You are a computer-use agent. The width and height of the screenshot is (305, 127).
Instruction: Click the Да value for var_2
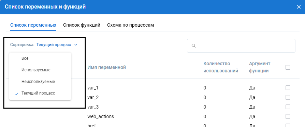[x=252, y=97]
